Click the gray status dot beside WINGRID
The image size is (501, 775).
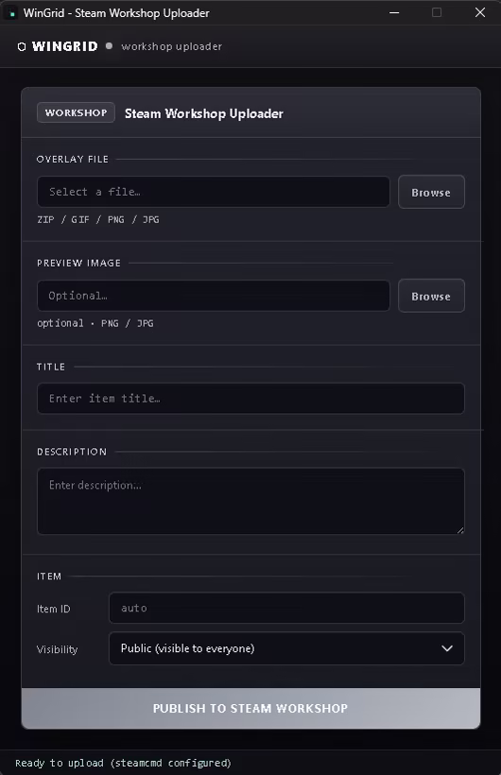tap(109, 46)
